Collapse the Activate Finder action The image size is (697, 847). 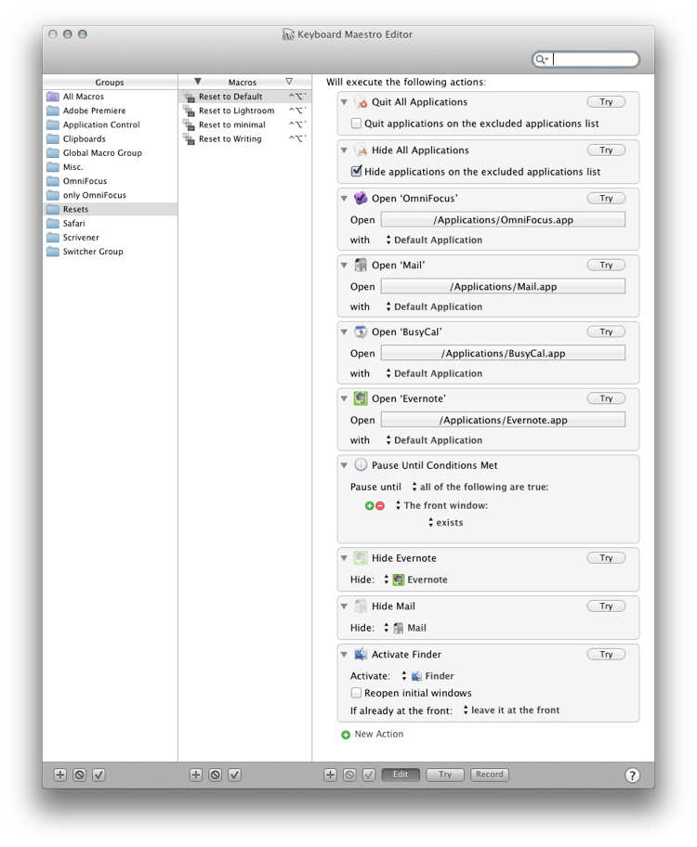pos(344,654)
